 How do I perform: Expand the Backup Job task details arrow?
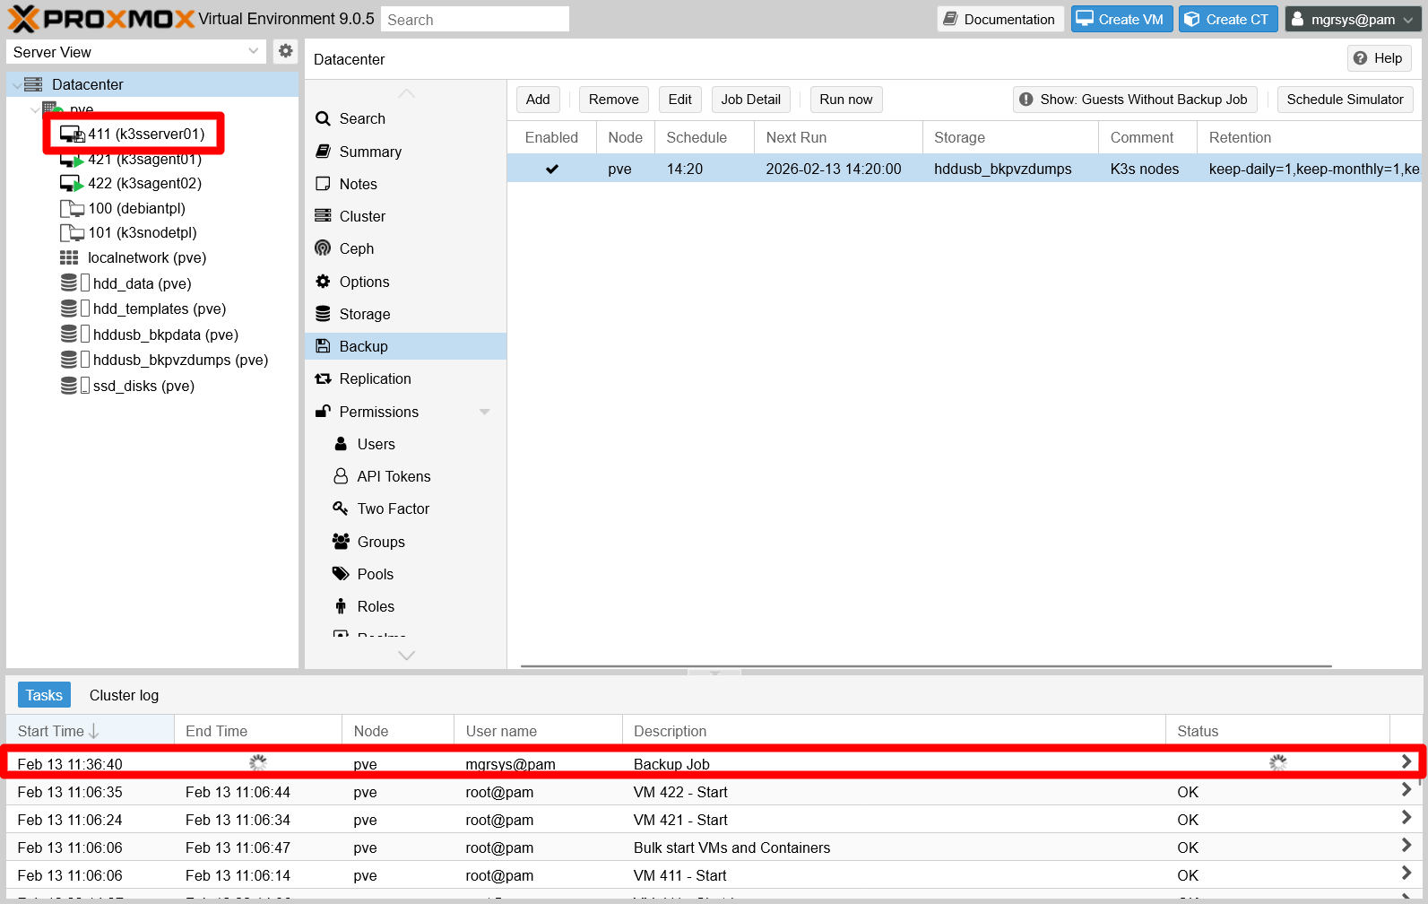pos(1406,762)
